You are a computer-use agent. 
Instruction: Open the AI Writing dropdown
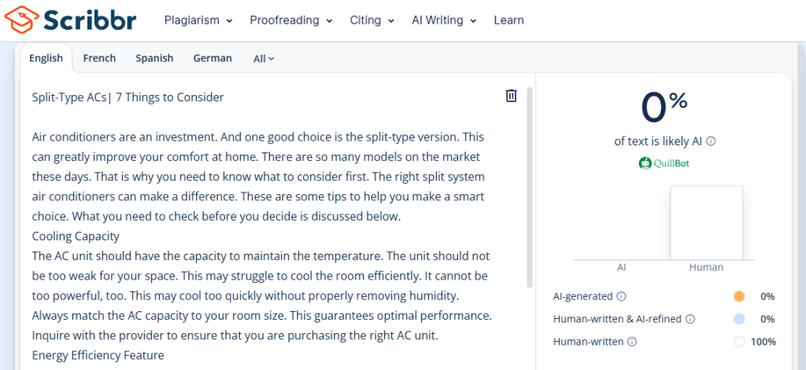pyautogui.click(x=444, y=20)
